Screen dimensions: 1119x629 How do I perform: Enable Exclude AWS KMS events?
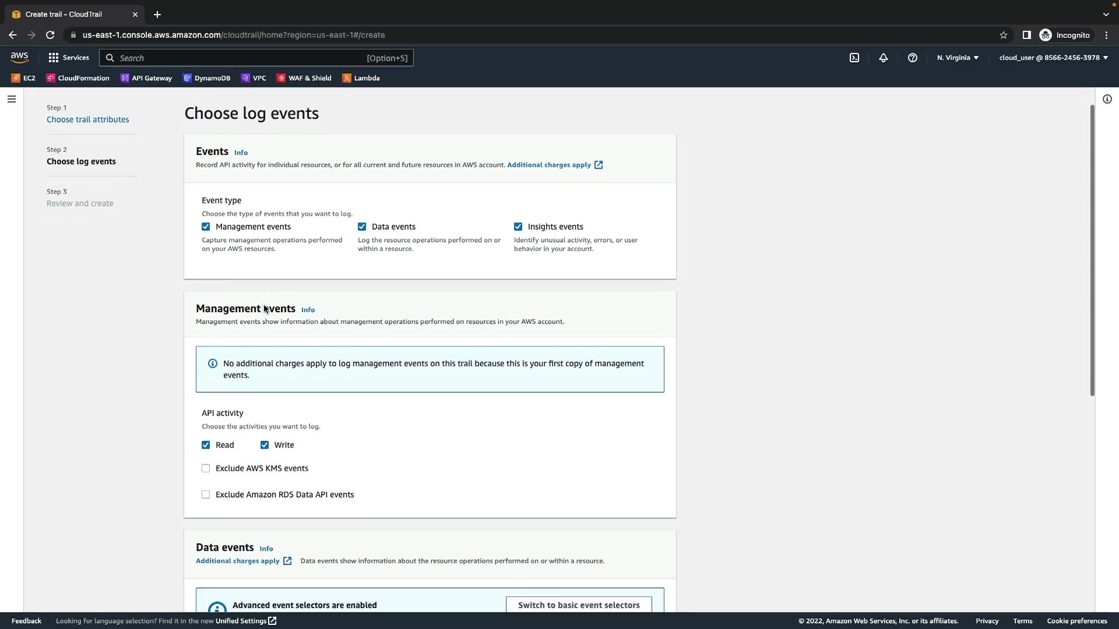point(206,468)
